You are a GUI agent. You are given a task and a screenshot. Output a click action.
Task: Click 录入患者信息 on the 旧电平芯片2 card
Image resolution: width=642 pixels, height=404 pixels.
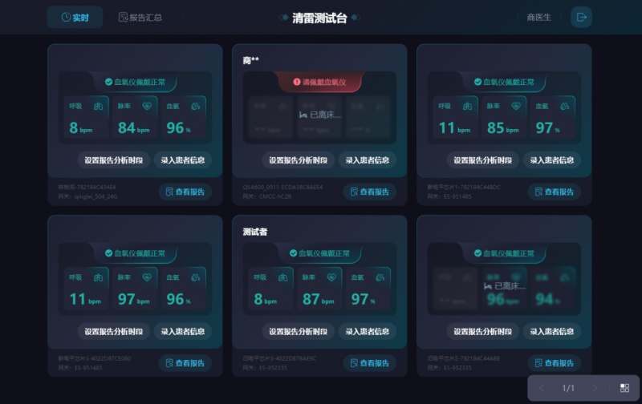pyautogui.click(x=552, y=331)
